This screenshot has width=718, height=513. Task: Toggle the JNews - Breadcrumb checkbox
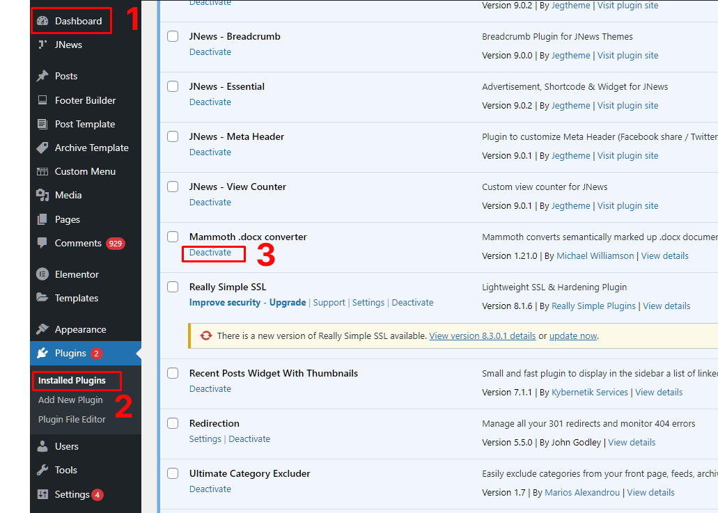tap(173, 36)
